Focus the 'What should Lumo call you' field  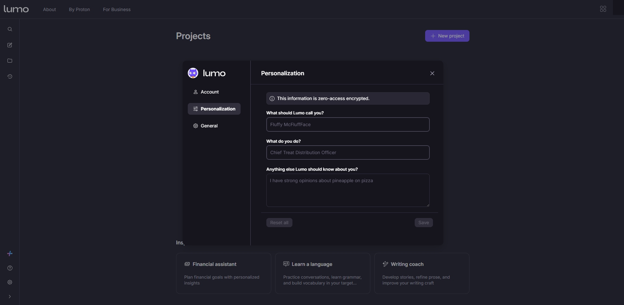pyautogui.click(x=348, y=124)
